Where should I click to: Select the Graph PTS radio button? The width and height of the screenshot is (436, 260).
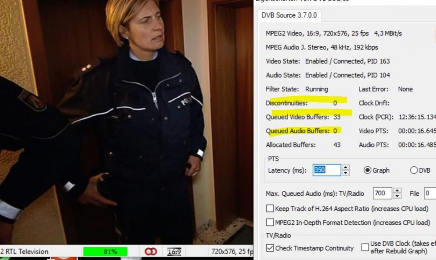click(x=367, y=170)
